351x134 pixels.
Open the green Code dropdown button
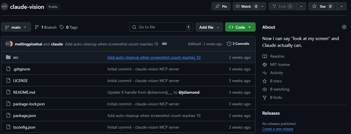click(x=240, y=27)
